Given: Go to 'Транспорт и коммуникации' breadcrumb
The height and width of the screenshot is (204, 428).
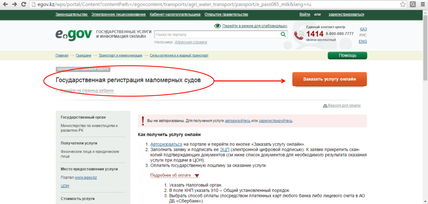Looking at the screenshot, I should [x=120, y=55].
